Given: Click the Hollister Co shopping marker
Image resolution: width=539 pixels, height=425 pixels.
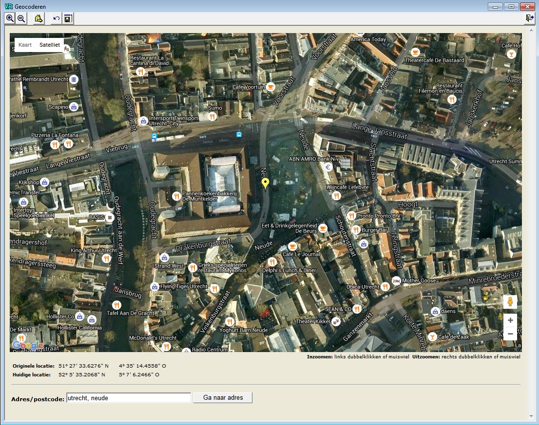Looking at the screenshot, I should coord(79,316).
